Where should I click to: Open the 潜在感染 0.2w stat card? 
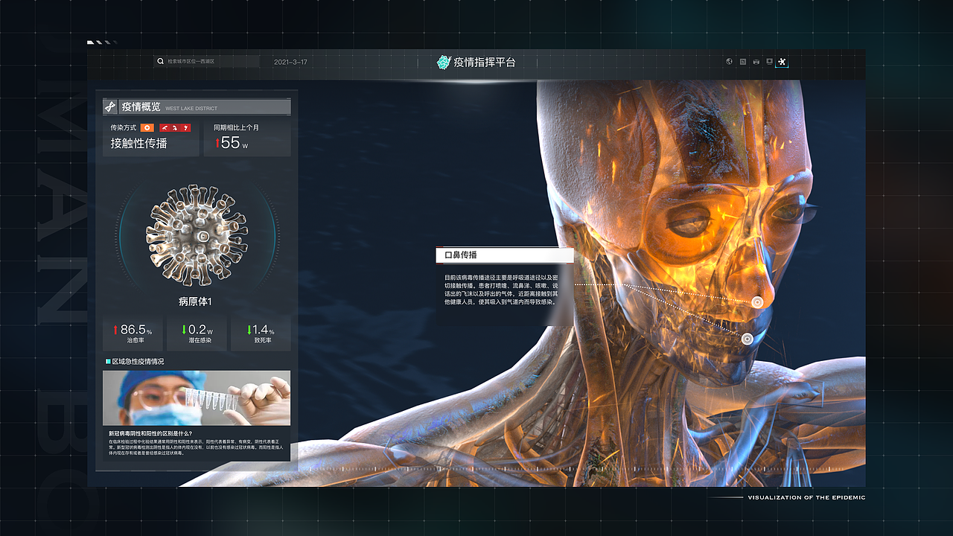click(197, 333)
